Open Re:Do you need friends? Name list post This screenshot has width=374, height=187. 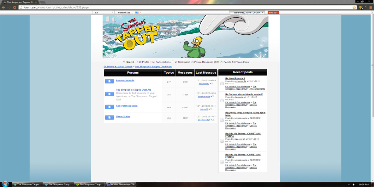[x=246, y=114]
